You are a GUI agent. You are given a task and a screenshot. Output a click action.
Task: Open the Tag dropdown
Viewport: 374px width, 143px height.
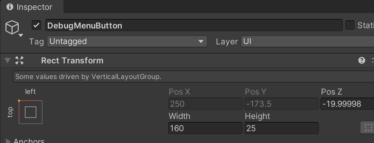pos(127,42)
